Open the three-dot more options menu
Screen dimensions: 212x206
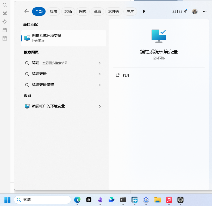tap(205, 11)
